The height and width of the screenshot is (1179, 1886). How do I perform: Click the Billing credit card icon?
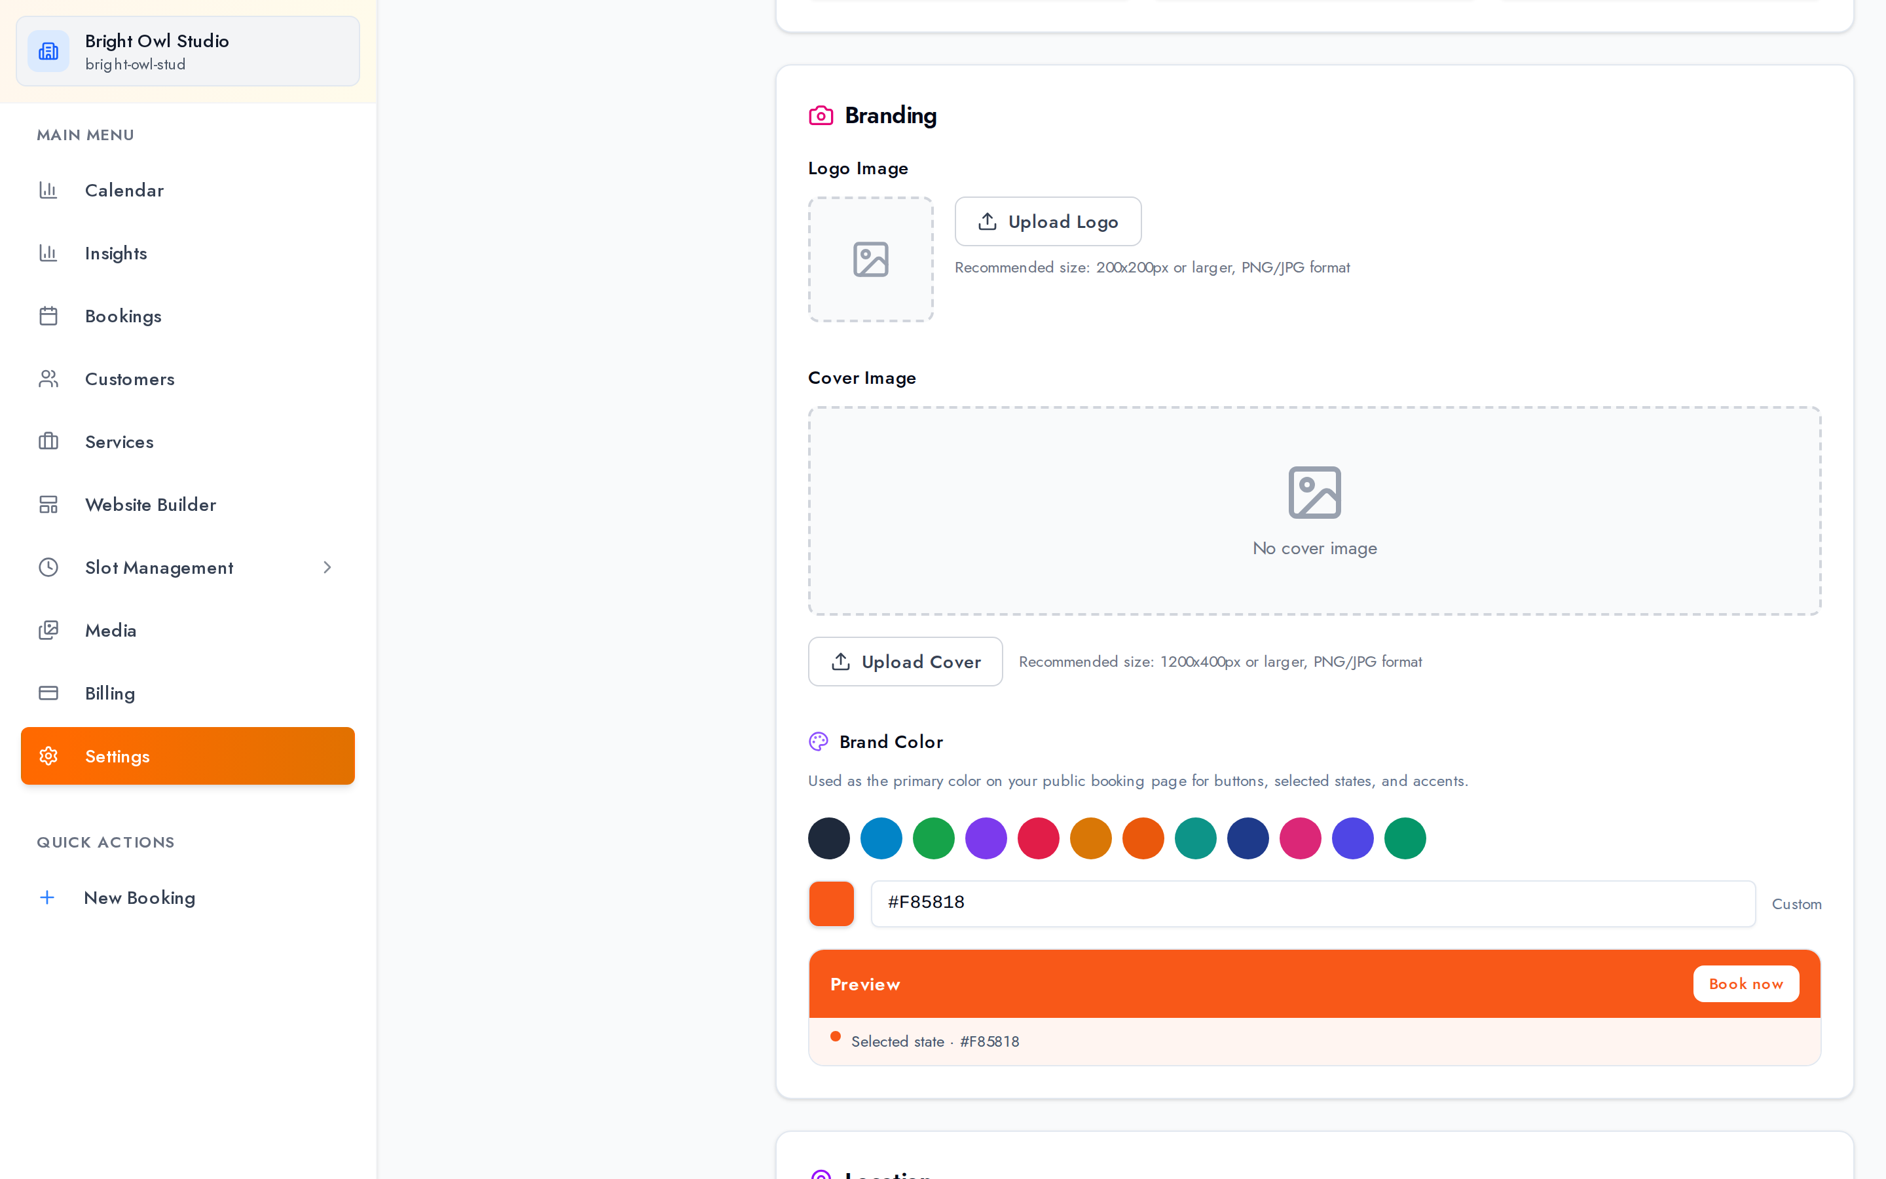[48, 693]
